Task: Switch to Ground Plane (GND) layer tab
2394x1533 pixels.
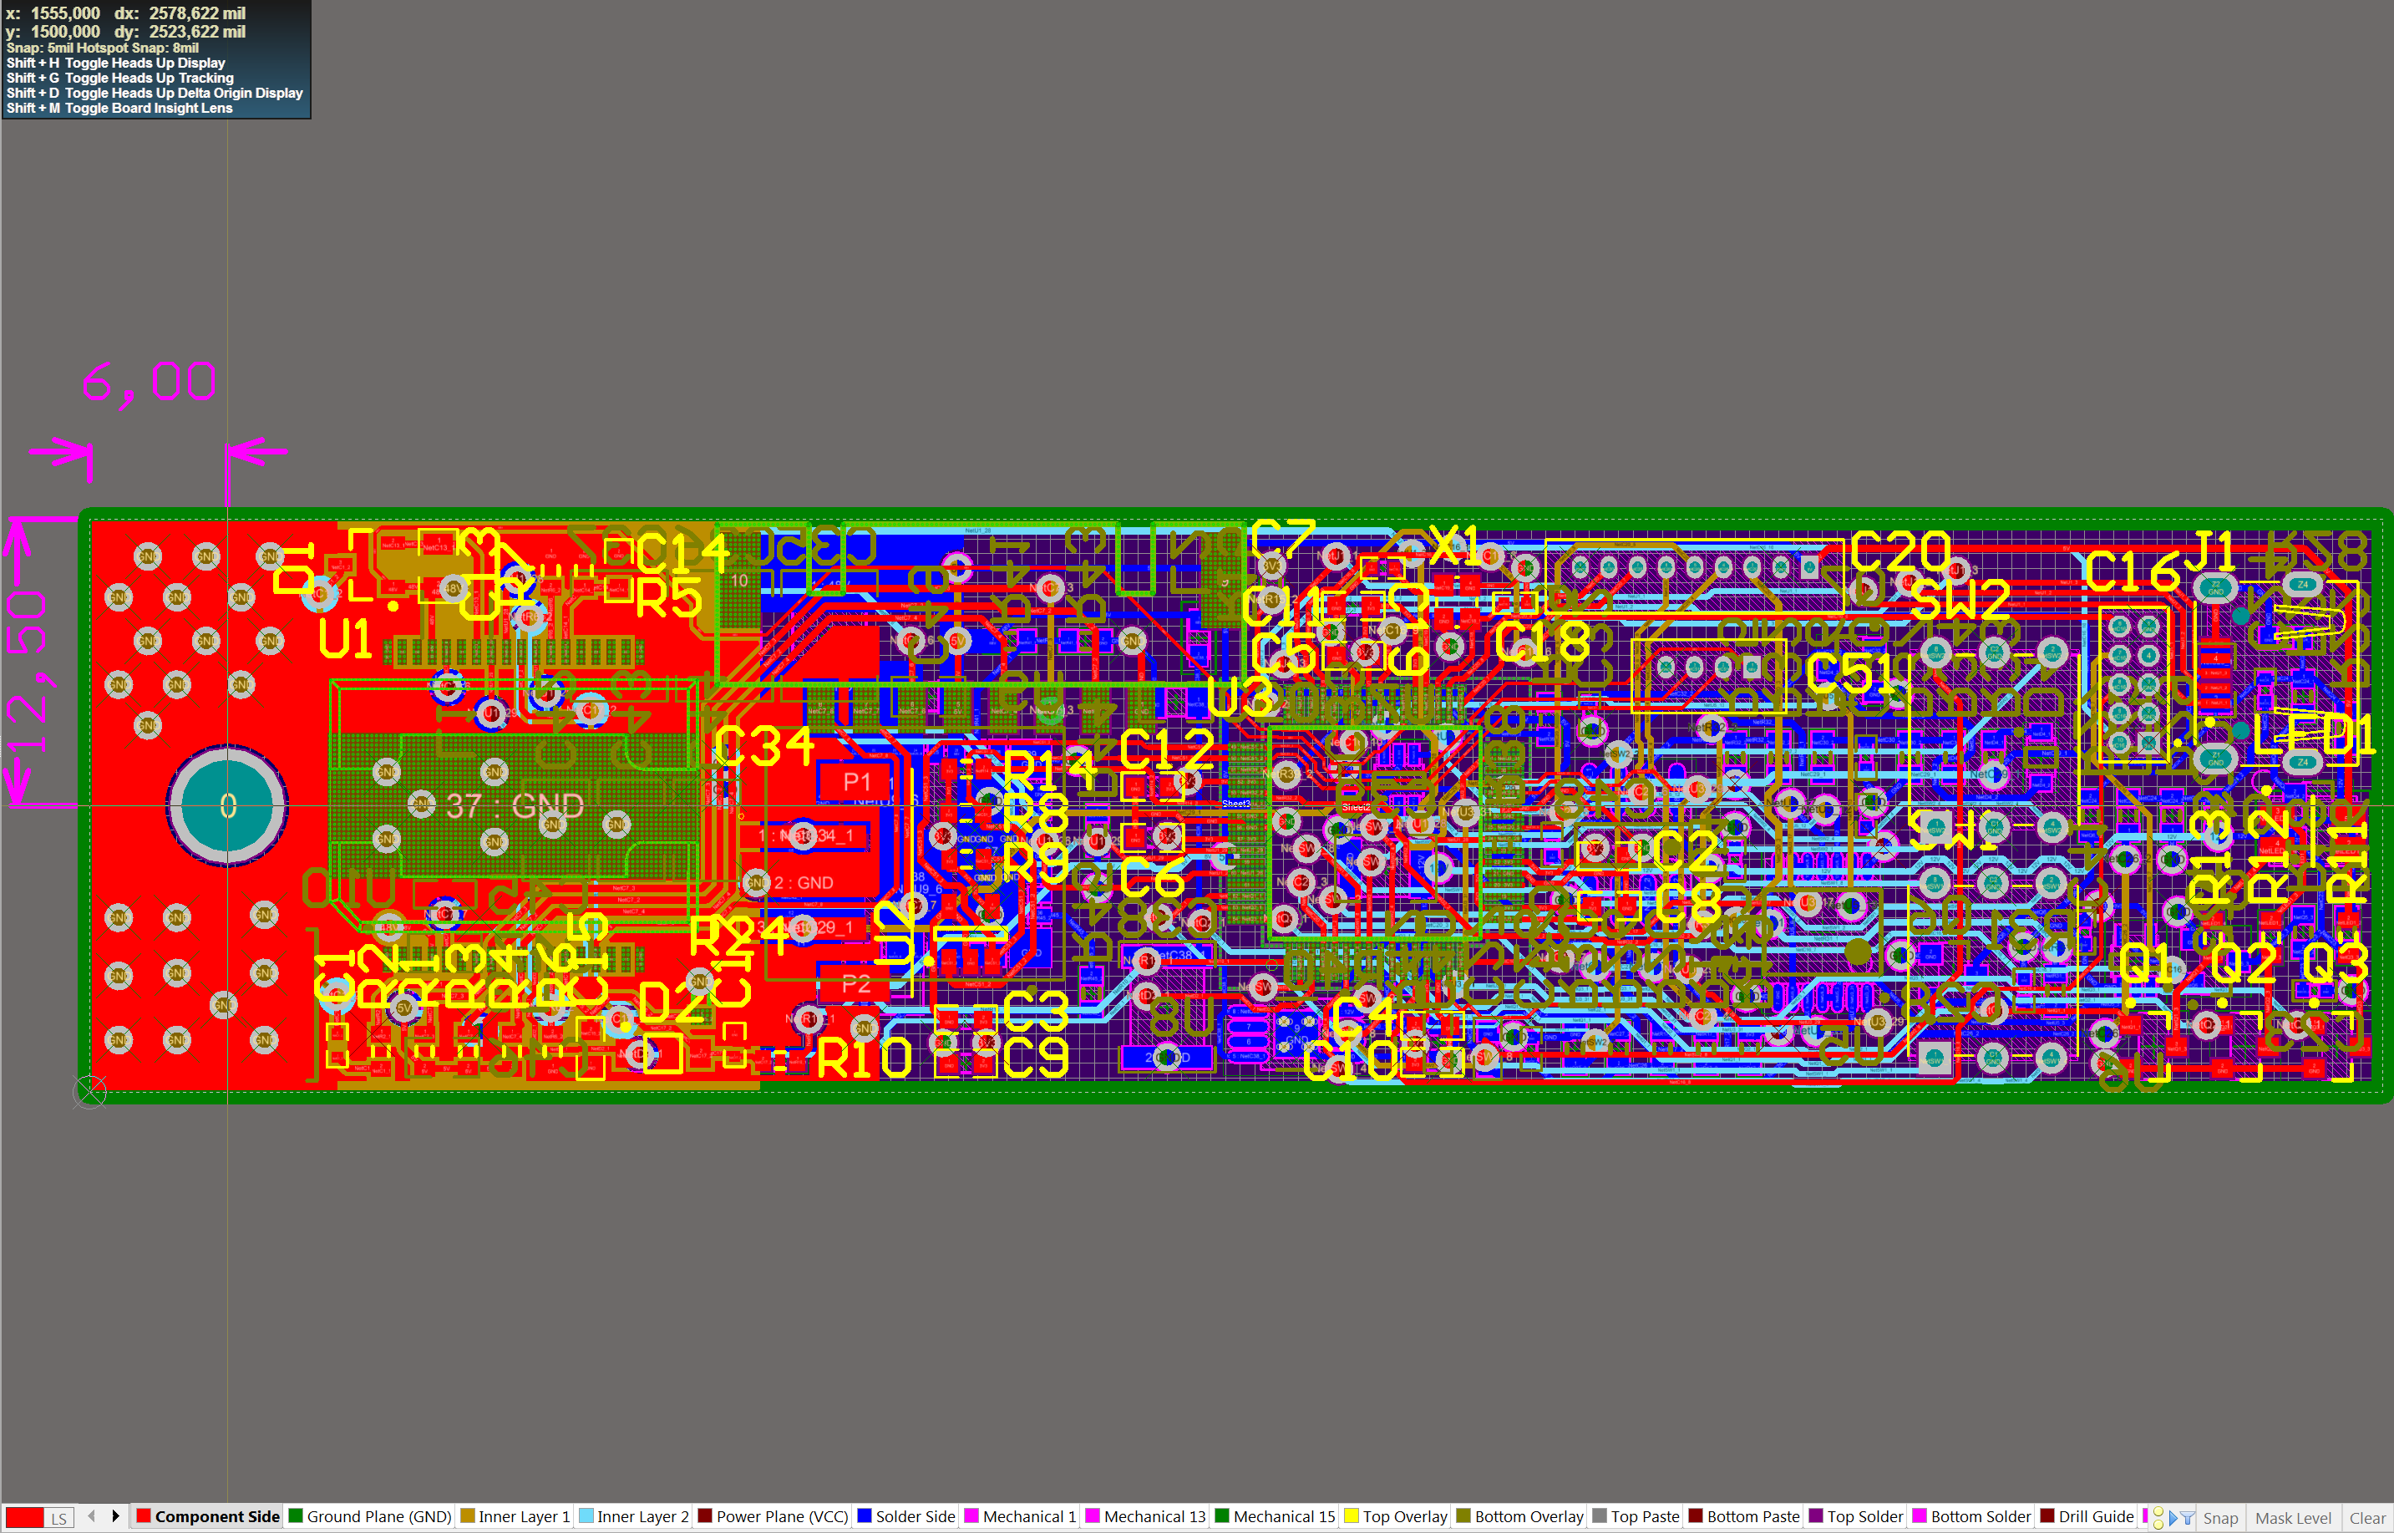Action: coord(378,1517)
